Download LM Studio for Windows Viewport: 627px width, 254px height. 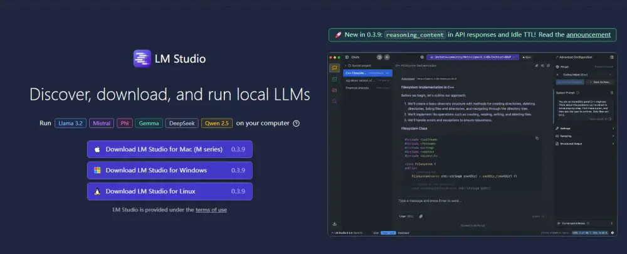(169, 170)
